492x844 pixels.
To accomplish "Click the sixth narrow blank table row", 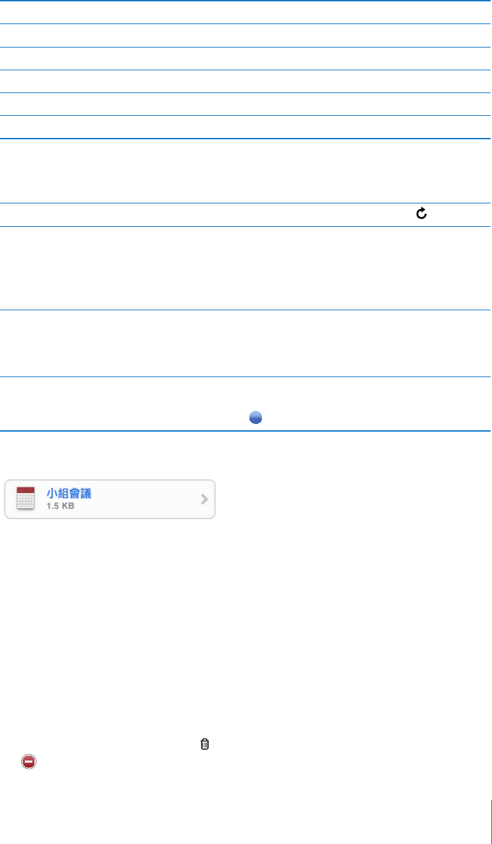I will (245, 128).
